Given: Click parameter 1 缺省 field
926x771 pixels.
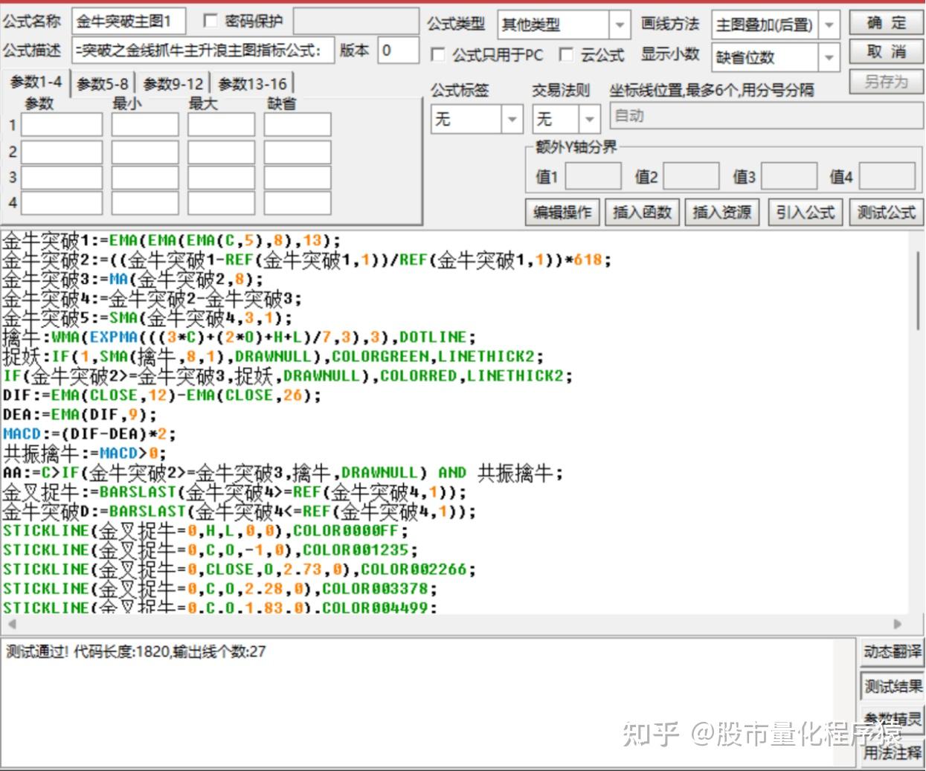Looking at the screenshot, I should [298, 125].
